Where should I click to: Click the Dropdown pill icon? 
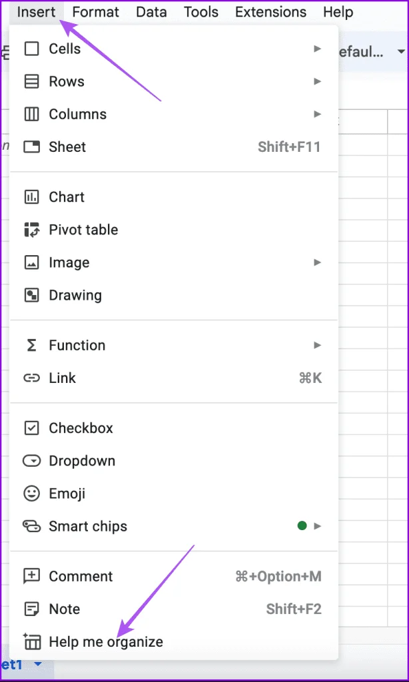[x=31, y=461]
